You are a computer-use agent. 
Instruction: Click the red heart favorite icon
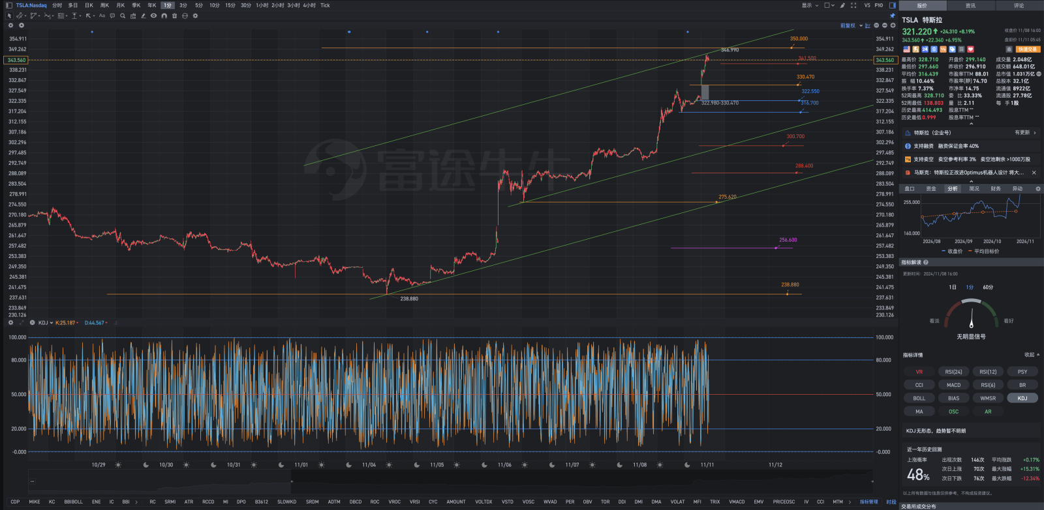pyautogui.click(x=970, y=49)
